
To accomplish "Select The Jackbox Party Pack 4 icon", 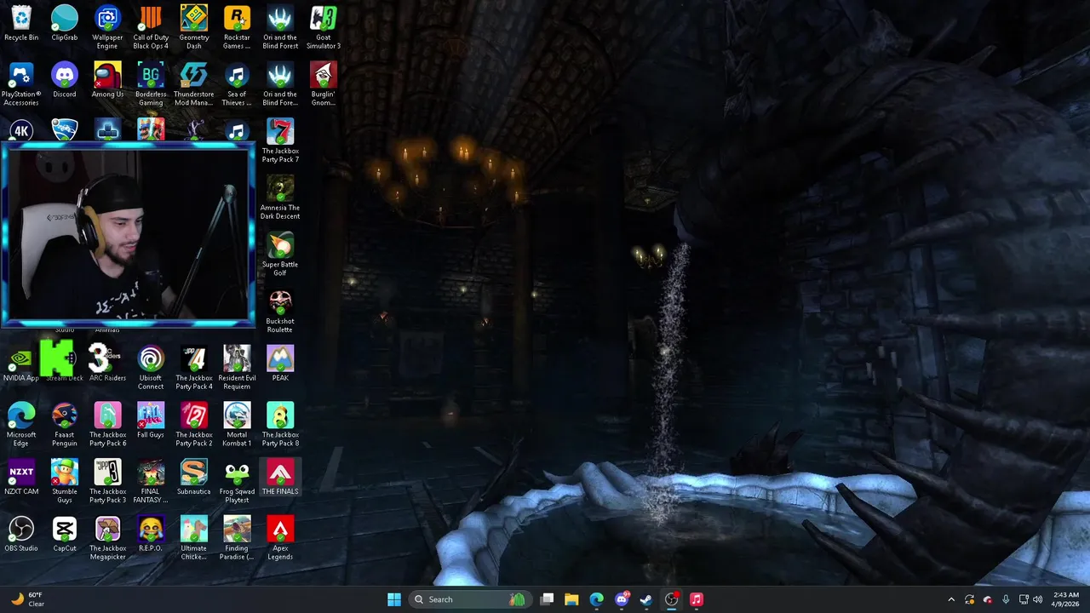I will point(194,368).
